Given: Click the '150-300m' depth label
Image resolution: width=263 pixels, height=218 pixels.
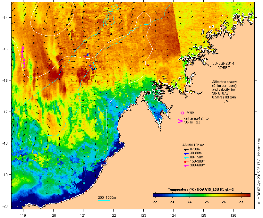Looking at the screenshot, I should click(x=198, y=161).
